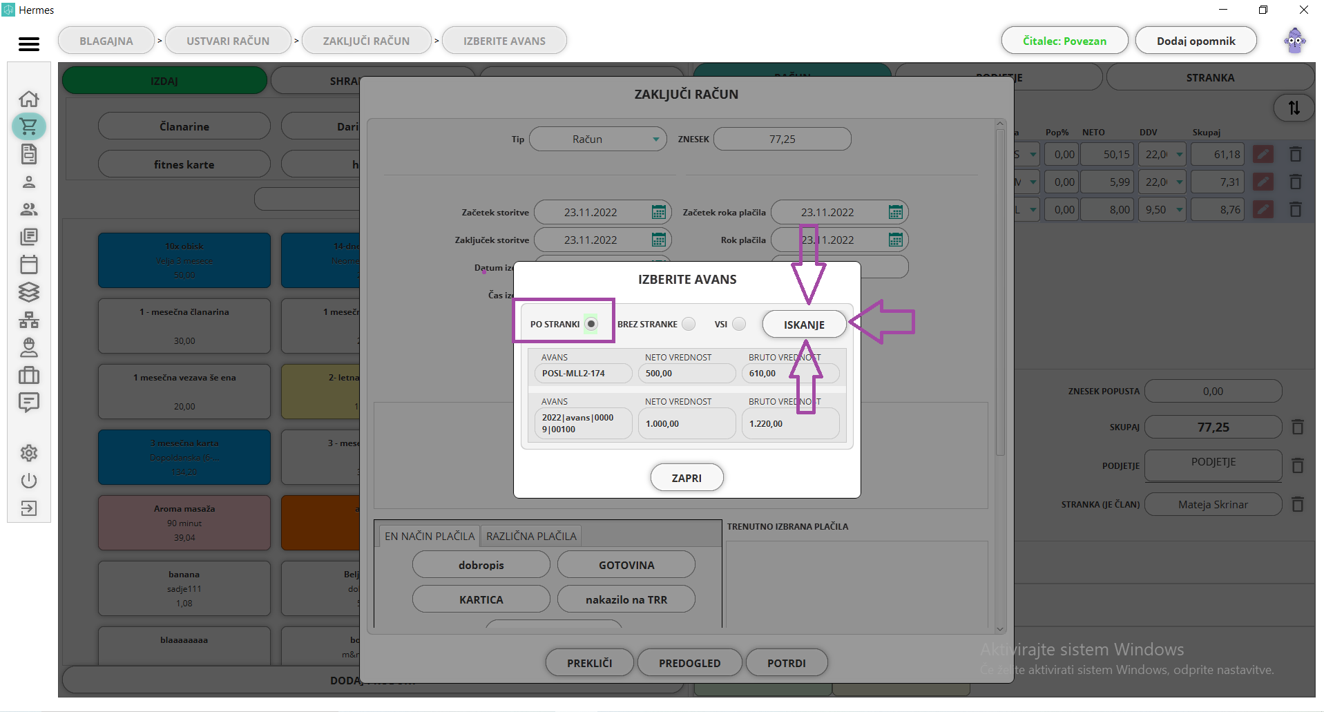Delete the row with total 7,31
Viewport: 1324px width, 712px height.
tap(1296, 182)
